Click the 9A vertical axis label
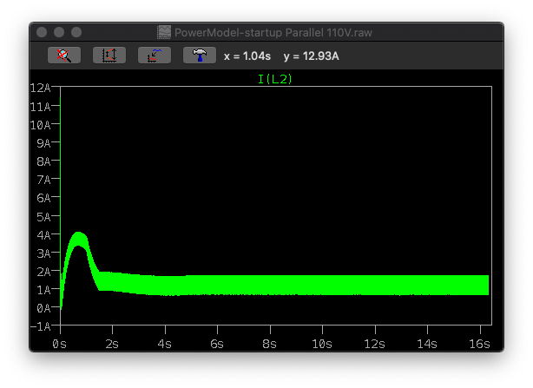This screenshot has width=533, height=388. [43, 143]
